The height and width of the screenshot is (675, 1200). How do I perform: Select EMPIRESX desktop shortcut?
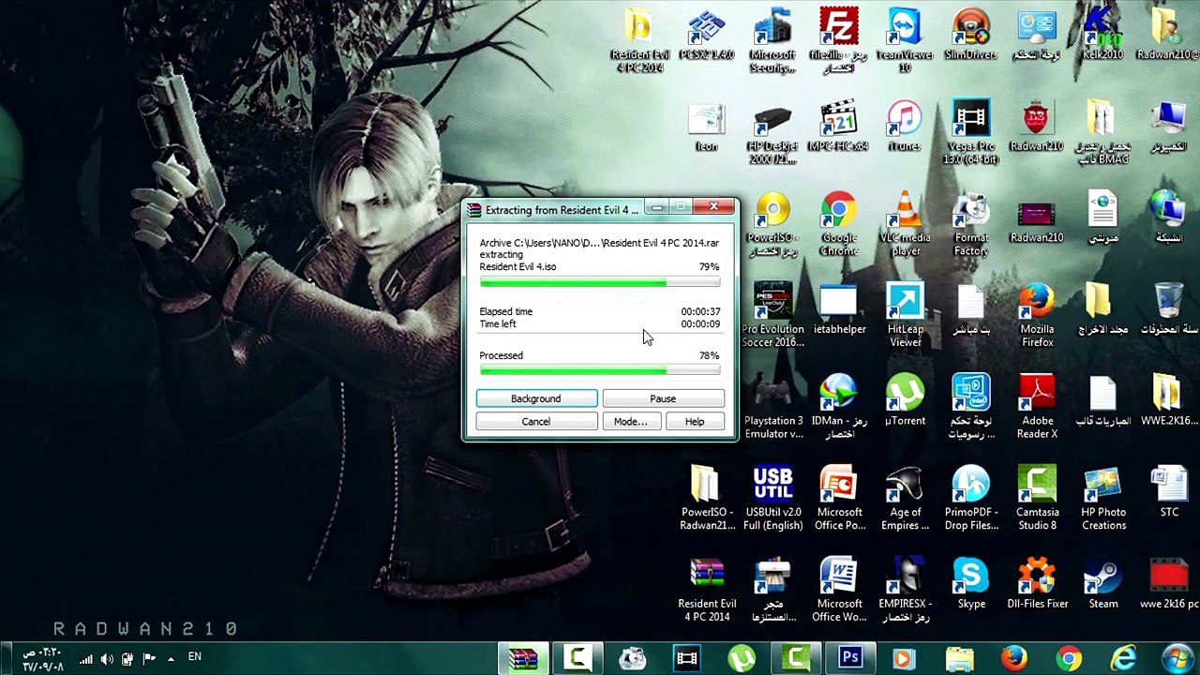[x=905, y=591]
